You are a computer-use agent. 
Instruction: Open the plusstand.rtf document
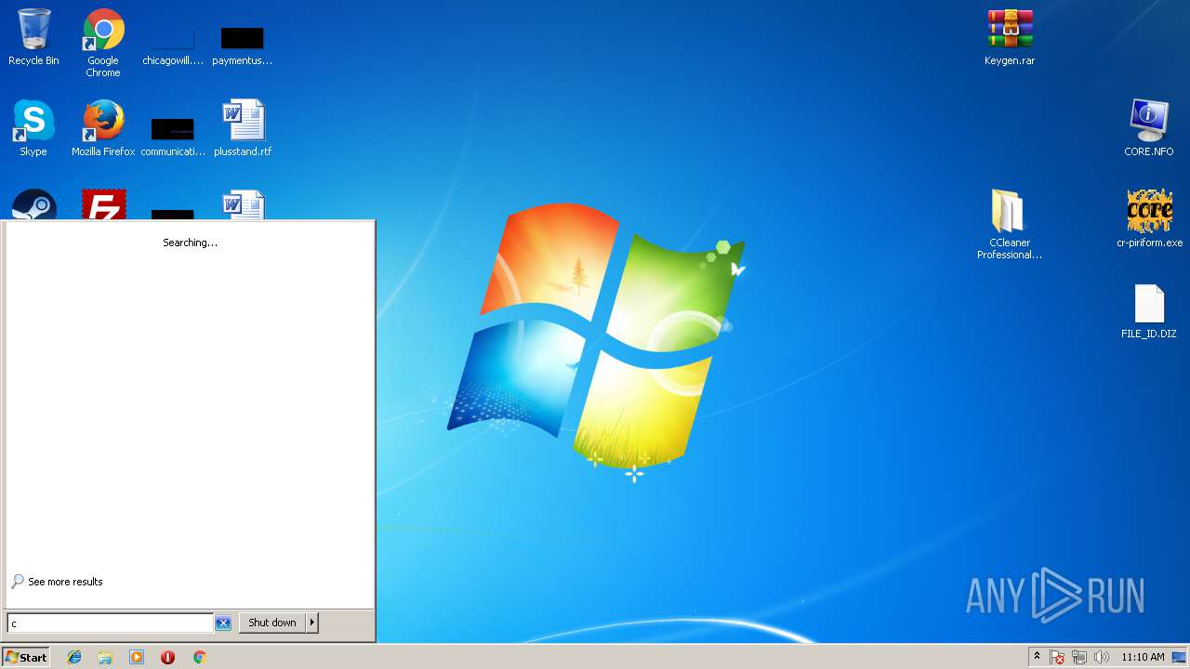[x=243, y=128]
